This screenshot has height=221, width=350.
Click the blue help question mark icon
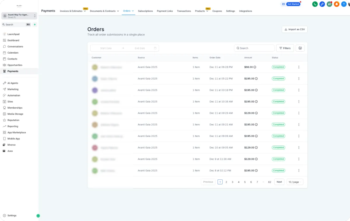344,4
